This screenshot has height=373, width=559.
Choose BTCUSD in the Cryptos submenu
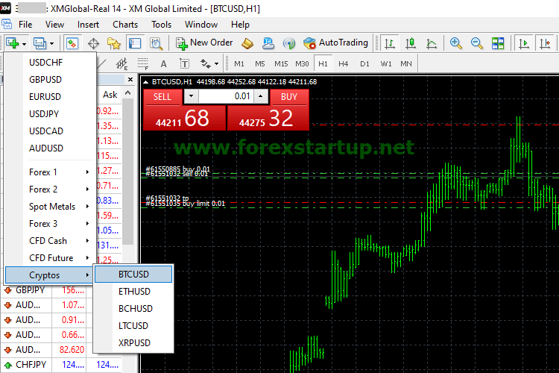(133, 274)
